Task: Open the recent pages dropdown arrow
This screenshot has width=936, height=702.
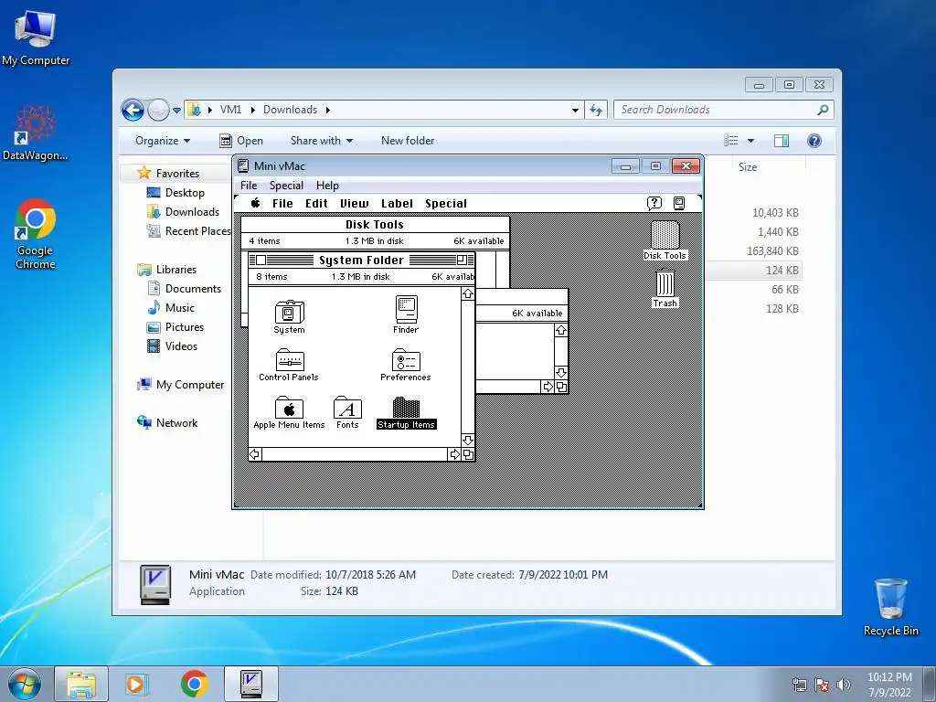Action: point(176,111)
